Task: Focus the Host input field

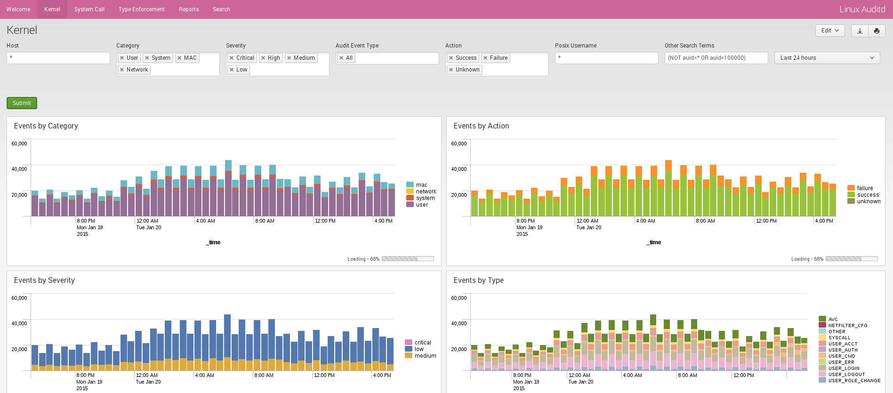Action: click(58, 58)
